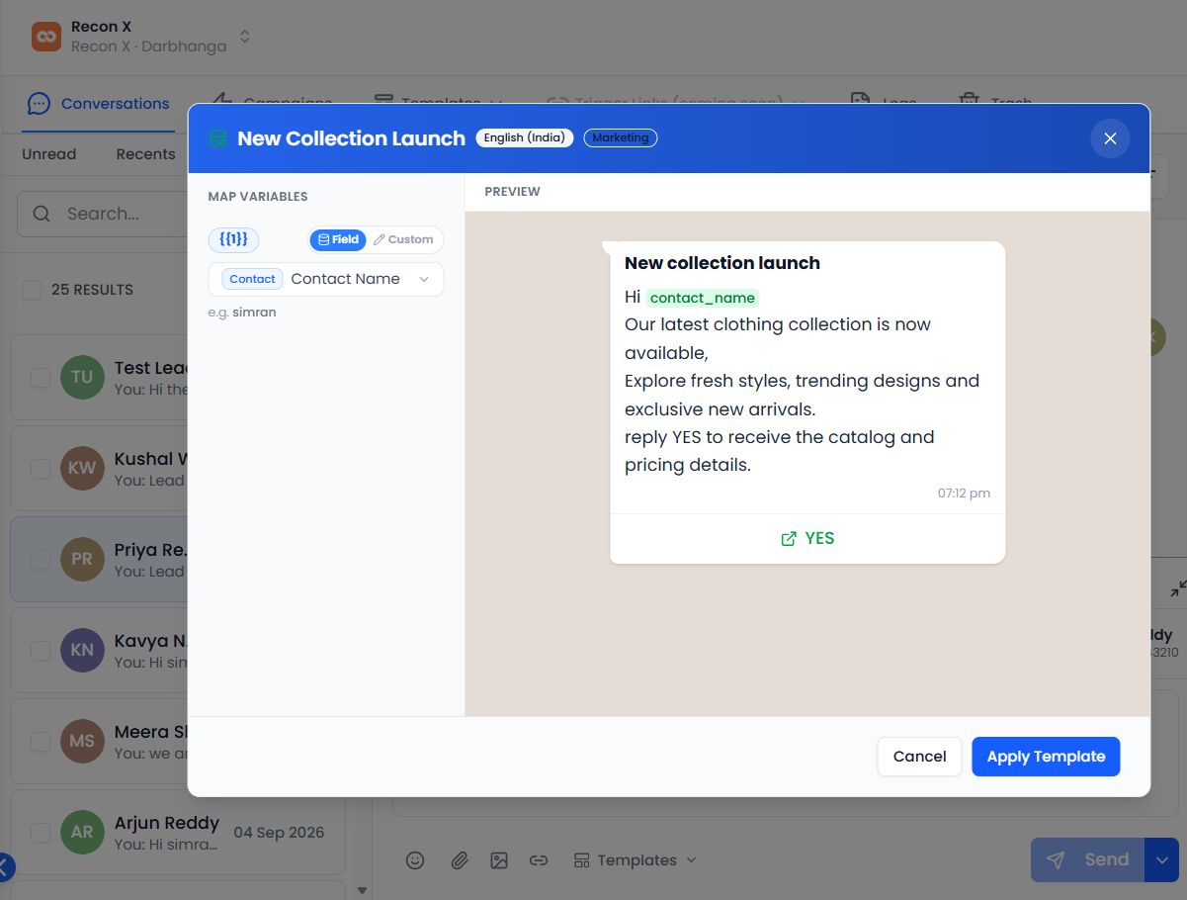The height and width of the screenshot is (900, 1187).
Task: Click the sidebar collapse arrow
Action: [x=5, y=868]
